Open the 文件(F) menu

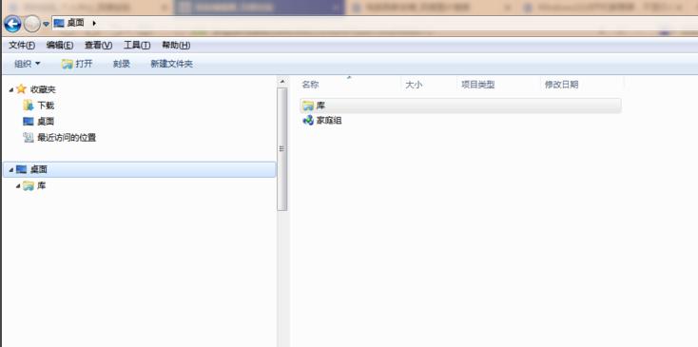click(x=22, y=45)
